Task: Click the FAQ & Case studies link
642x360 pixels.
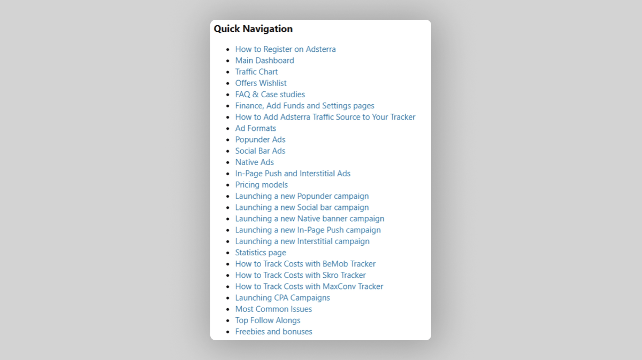Action: coord(270,95)
